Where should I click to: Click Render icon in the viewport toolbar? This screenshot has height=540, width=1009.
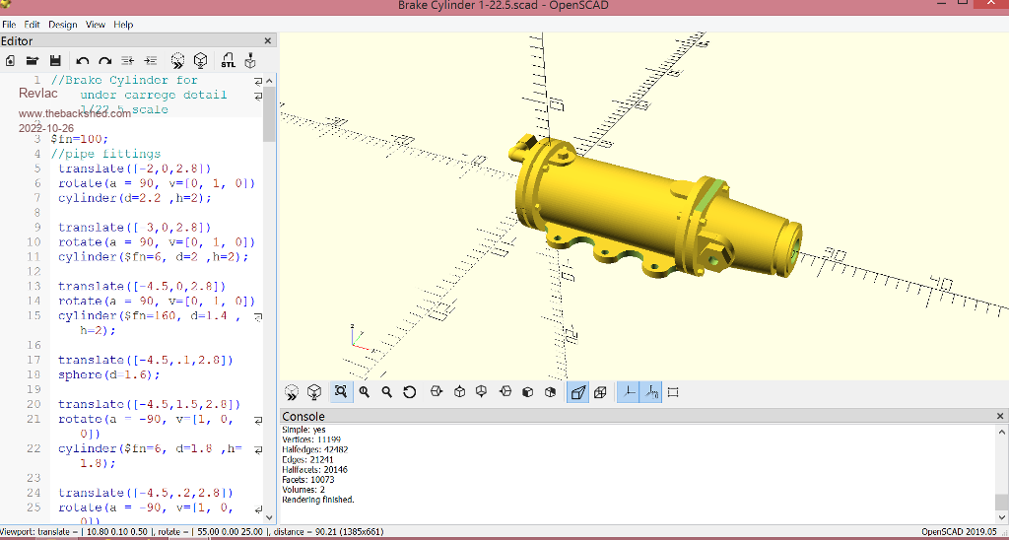tap(314, 392)
